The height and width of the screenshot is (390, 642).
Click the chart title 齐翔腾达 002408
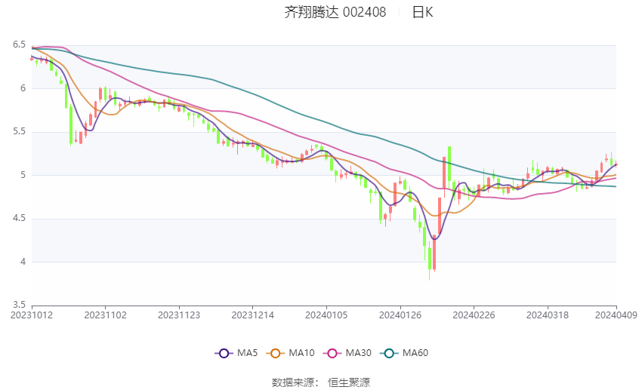(335, 12)
